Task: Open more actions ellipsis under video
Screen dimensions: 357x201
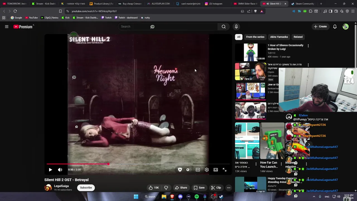Action: point(229,188)
